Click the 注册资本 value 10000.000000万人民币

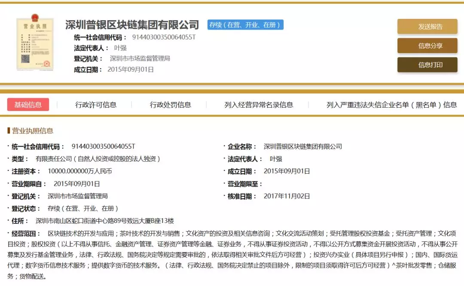click(80, 171)
